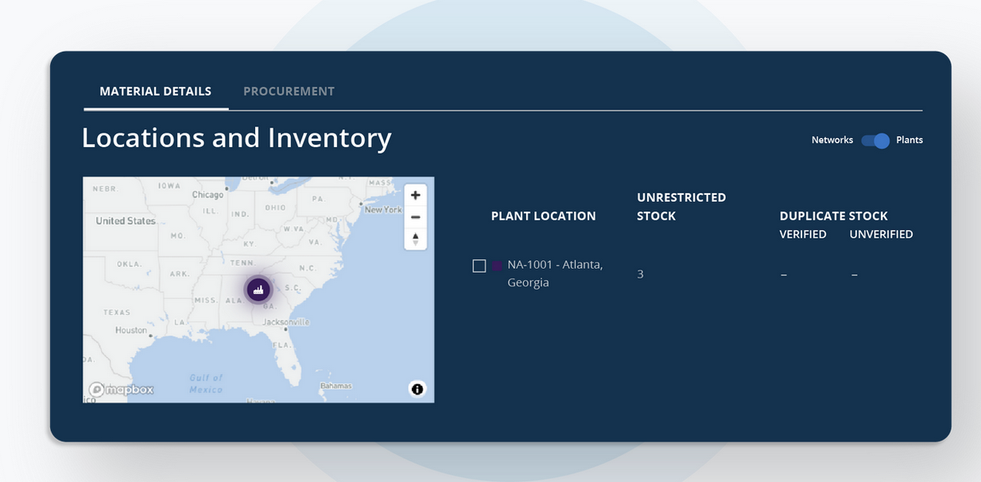Screen dimensions: 981x482
Task: Switch to the Procurement tab
Action: coord(289,91)
